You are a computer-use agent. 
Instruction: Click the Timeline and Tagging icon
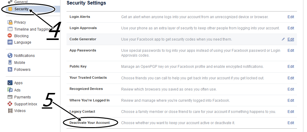(10, 29)
